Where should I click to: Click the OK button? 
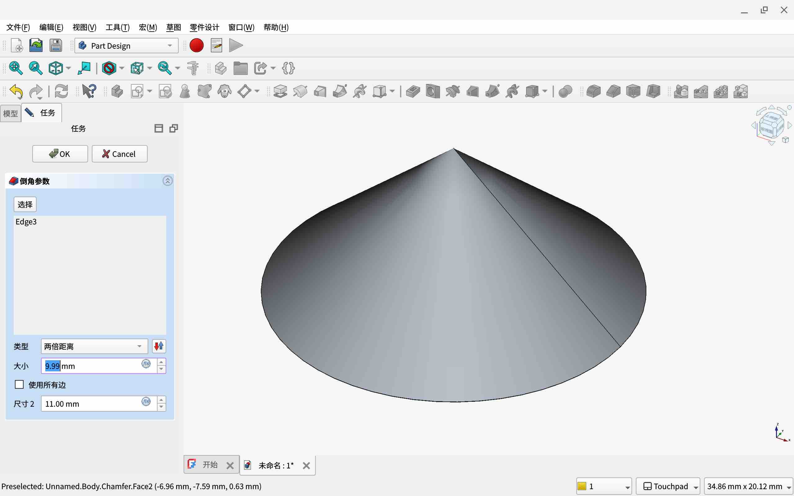click(x=60, y=154)
